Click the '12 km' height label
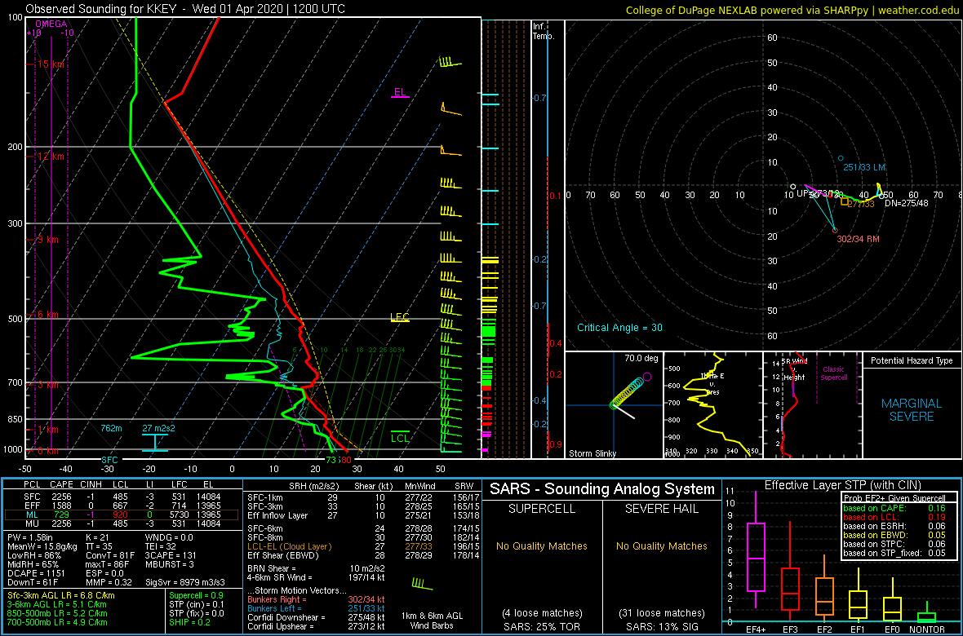The width and height of the screenshot is (963, 636). (49, 157)
